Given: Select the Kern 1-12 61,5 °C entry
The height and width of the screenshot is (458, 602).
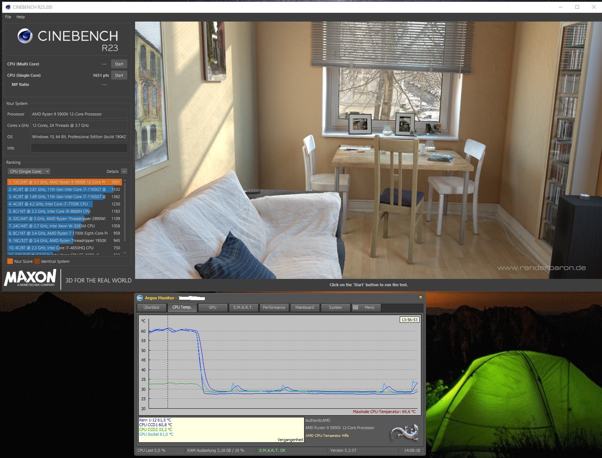Looking at the screenshot, I should [155, 420].
